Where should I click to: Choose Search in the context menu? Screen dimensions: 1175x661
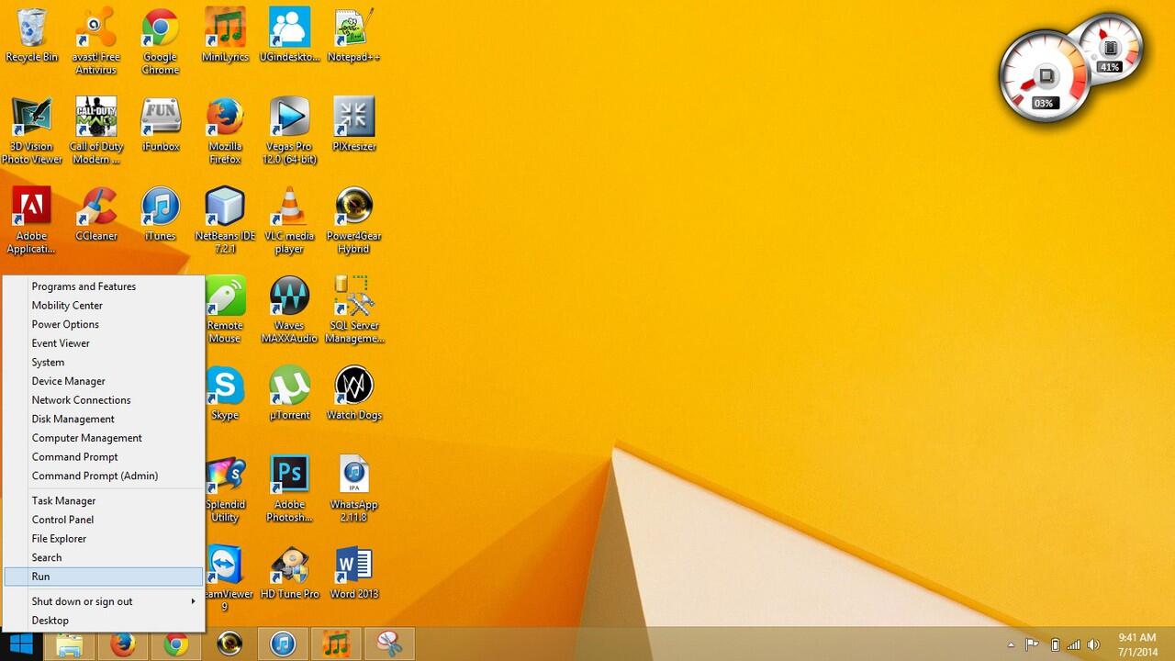coord(104,557)
